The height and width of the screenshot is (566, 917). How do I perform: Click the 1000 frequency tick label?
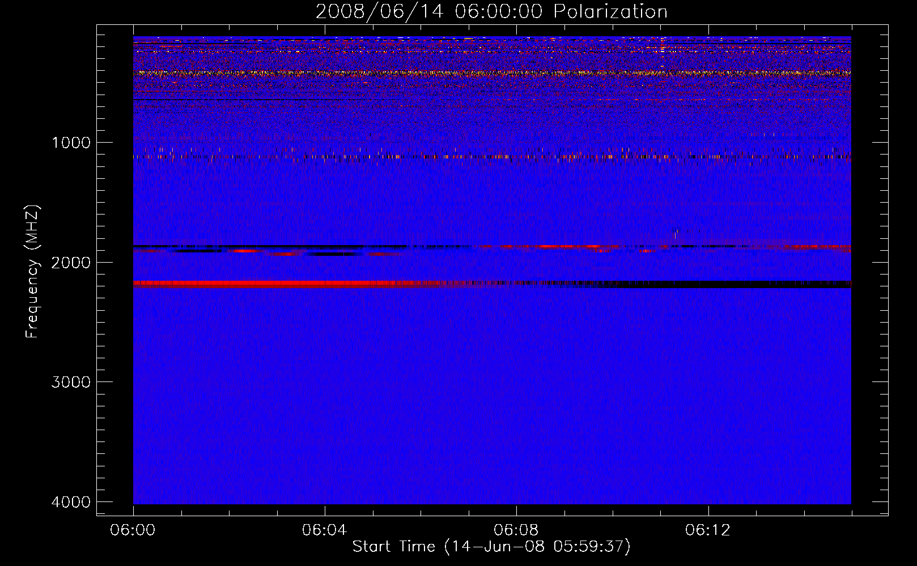click(71, 142)
